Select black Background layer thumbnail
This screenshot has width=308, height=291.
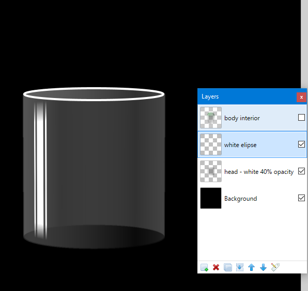click(211, 198)
